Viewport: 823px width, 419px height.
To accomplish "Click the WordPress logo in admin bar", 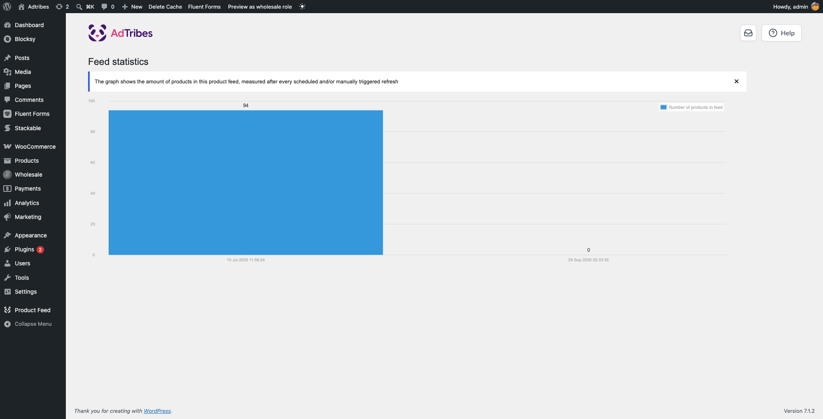I will (7, 7).
